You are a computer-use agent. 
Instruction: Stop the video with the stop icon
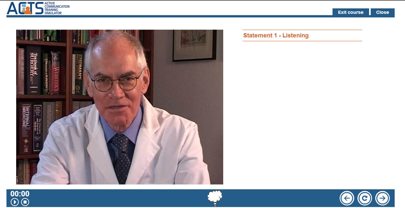pyautogui.click(x=25, y=202)
